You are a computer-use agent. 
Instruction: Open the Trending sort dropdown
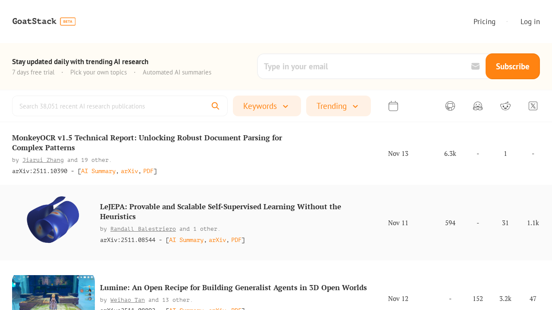(338, 106)
